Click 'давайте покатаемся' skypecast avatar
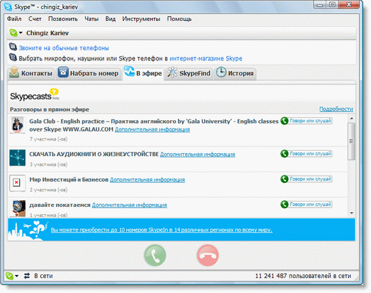Viewport: 371px width, 293px height. [19, 208]
